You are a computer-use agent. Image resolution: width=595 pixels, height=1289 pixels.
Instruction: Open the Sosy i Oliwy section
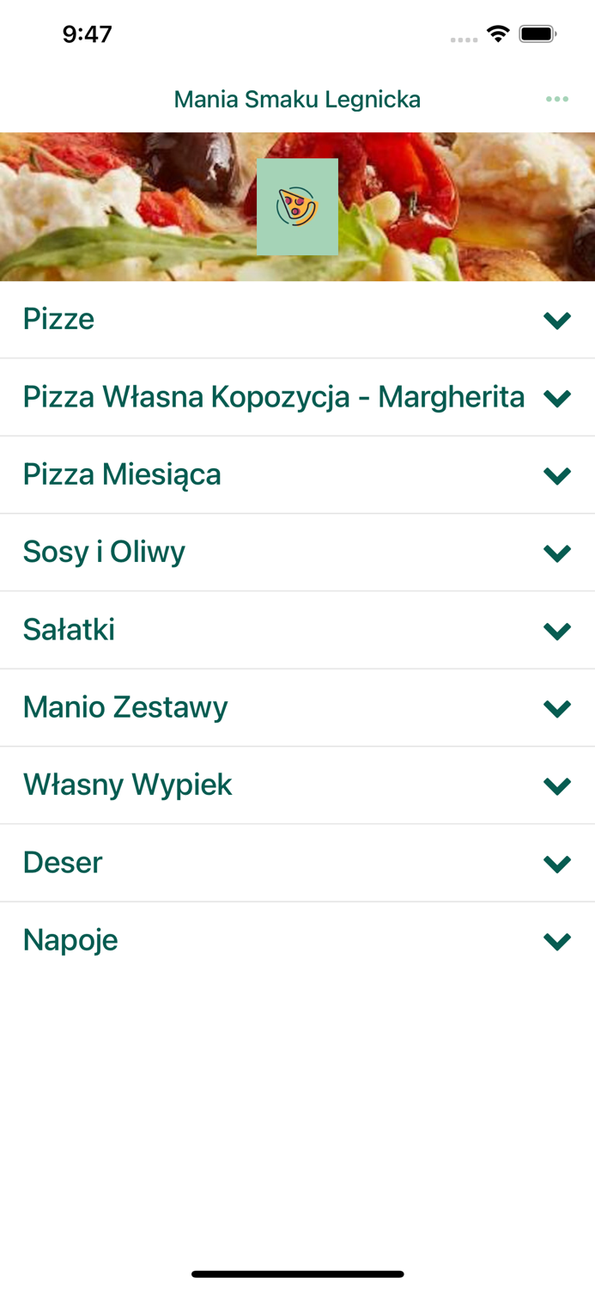point(557,552)
